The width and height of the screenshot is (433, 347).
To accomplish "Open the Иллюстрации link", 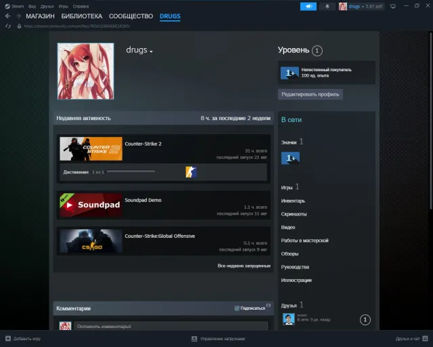I will (296, 281).
